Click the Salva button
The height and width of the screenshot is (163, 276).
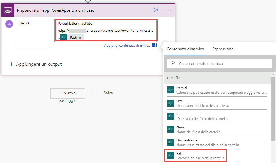click(108, 93)
